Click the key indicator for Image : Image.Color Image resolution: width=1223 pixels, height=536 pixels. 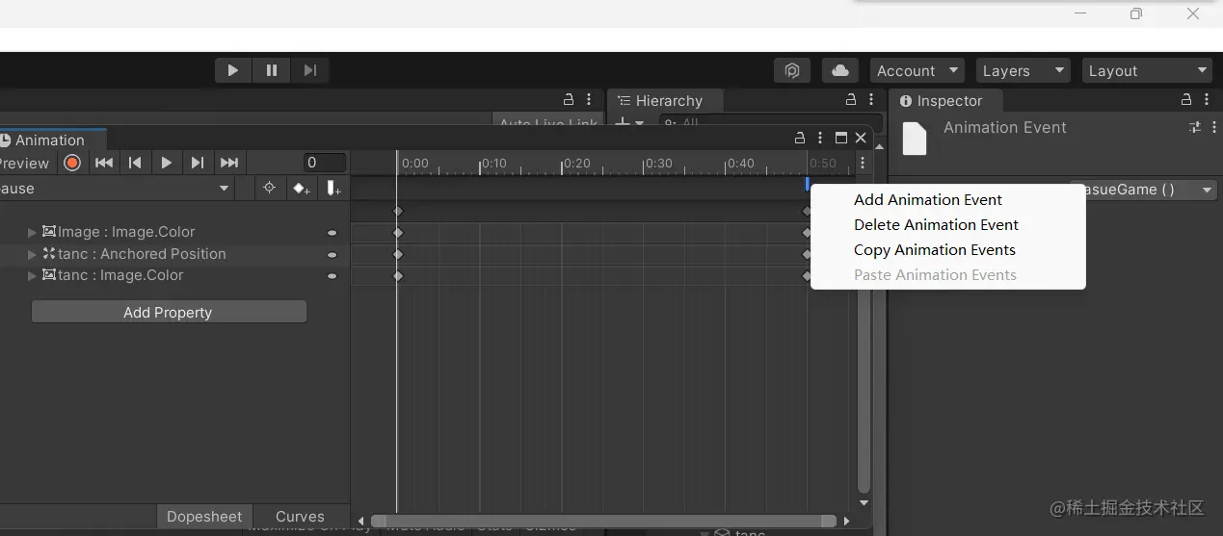click(x=332, y=233)
